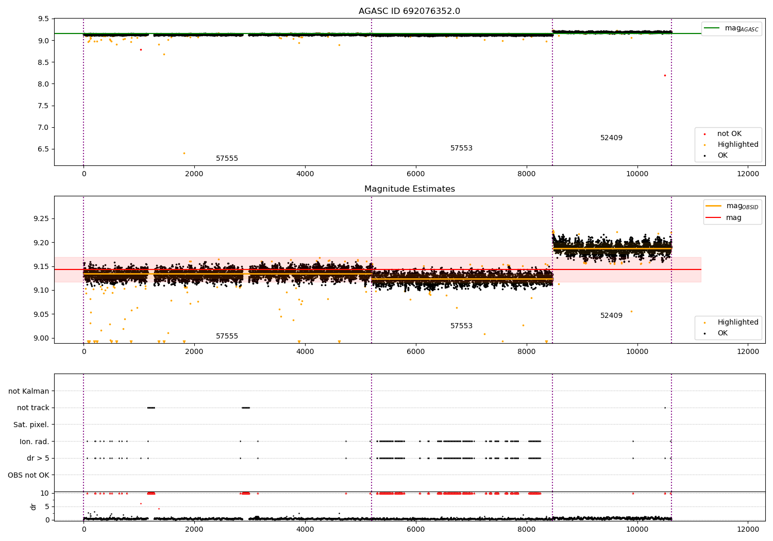The width and height of the screenshot is (773, 541).
Task: Click the 5 tick on the dr axis
Action: 47,507
